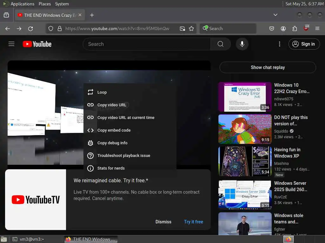Open Windows Server 2025 Crazy Error thumbnail
This screenshot has height=243, width=325.
coord(245,195)
